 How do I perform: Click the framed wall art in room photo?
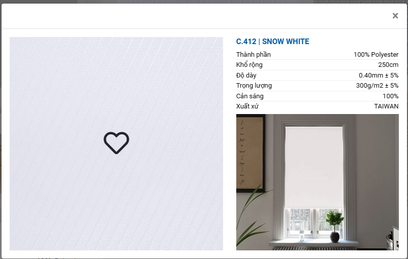[x=250, y=153]
